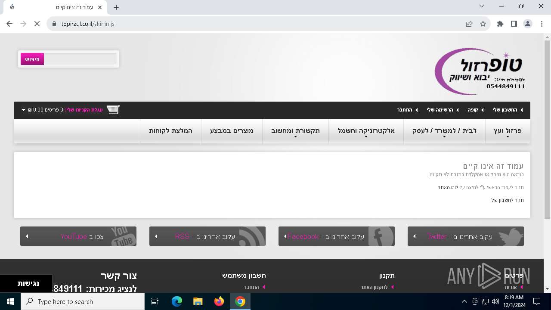This screenshot has width=551, height=310.
Task: Show hidden system tray icons
Action: (464, 301)
